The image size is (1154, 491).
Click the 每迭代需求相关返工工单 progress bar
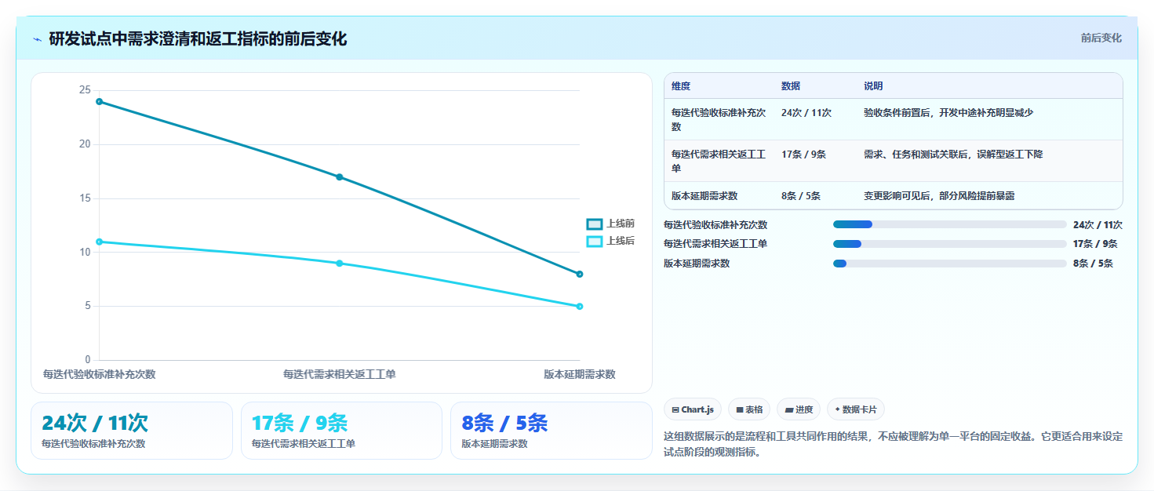point(949,244)
